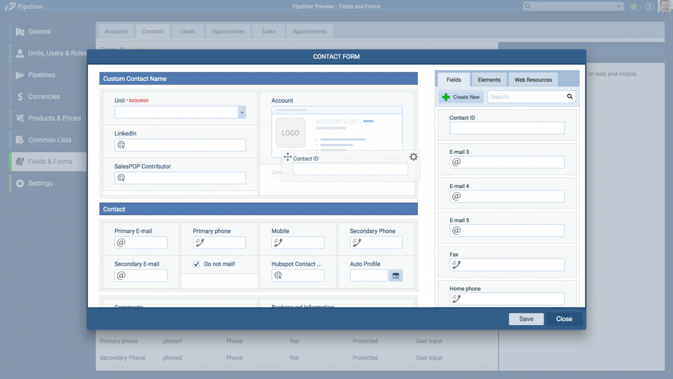Viewport: 673px width, 379px height.
Task: Click the magnifier in the Fields search box
Action: point(570,97)
